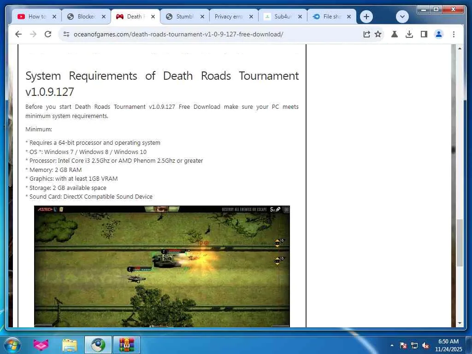The image size is (472, 354).
Task: Click the page scrollbar up arrow
Action: pos(460,48)
